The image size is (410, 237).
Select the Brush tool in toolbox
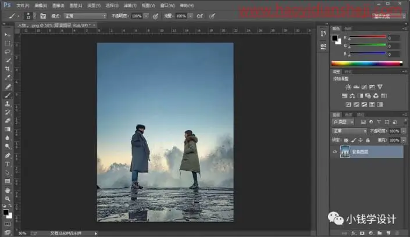[x=8, y=95]
